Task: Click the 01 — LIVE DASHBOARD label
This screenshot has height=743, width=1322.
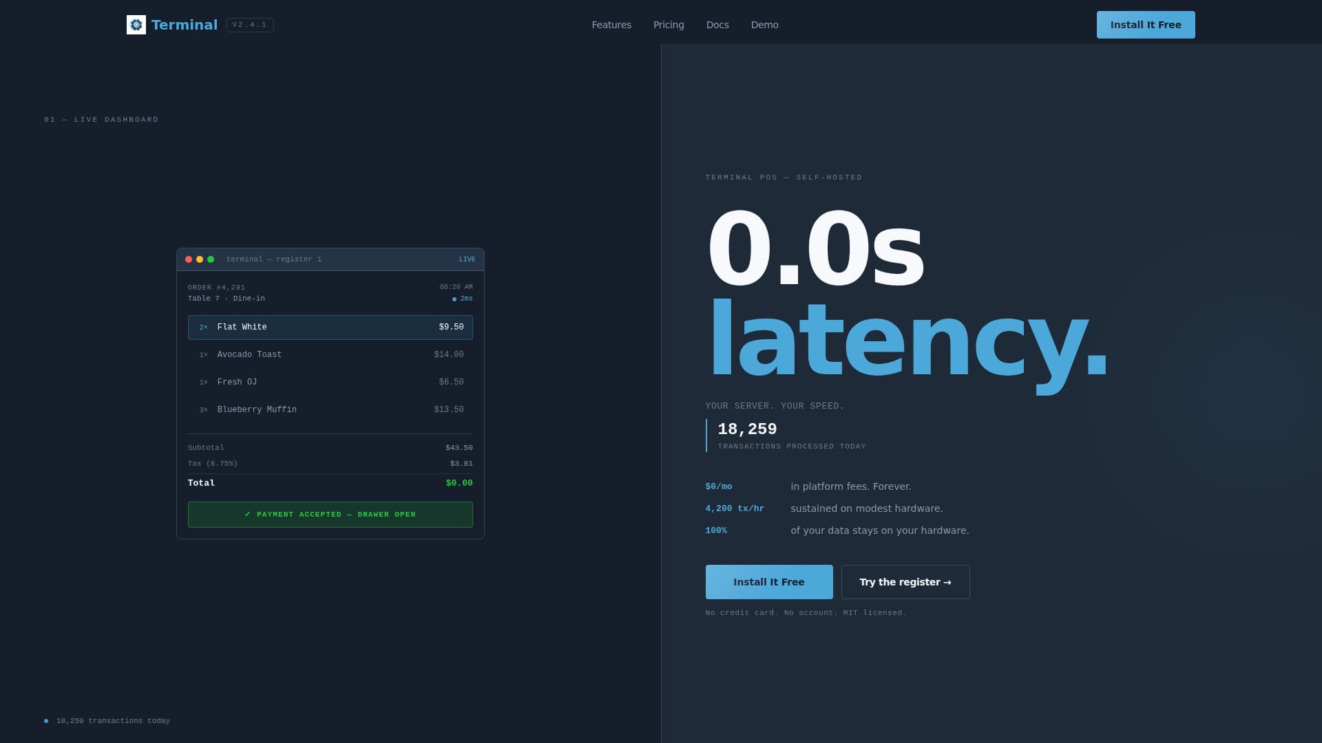Action: coord(101,120)
